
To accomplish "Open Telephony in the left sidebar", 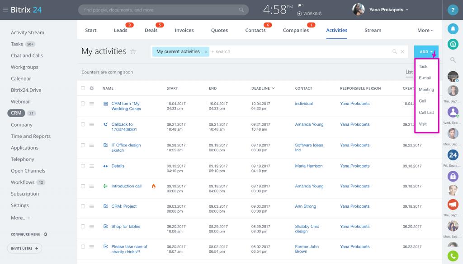I will (23, 159).
